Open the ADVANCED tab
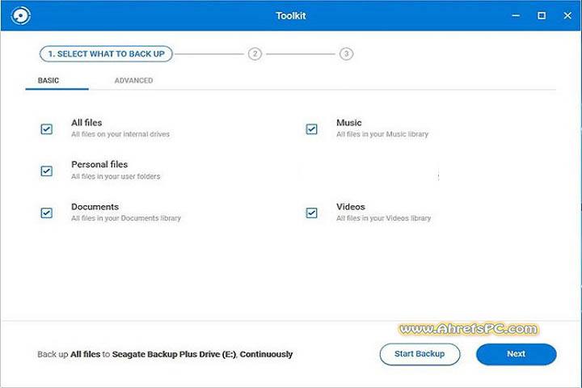This screenshot has width=582, height=388. pos(133,80)
